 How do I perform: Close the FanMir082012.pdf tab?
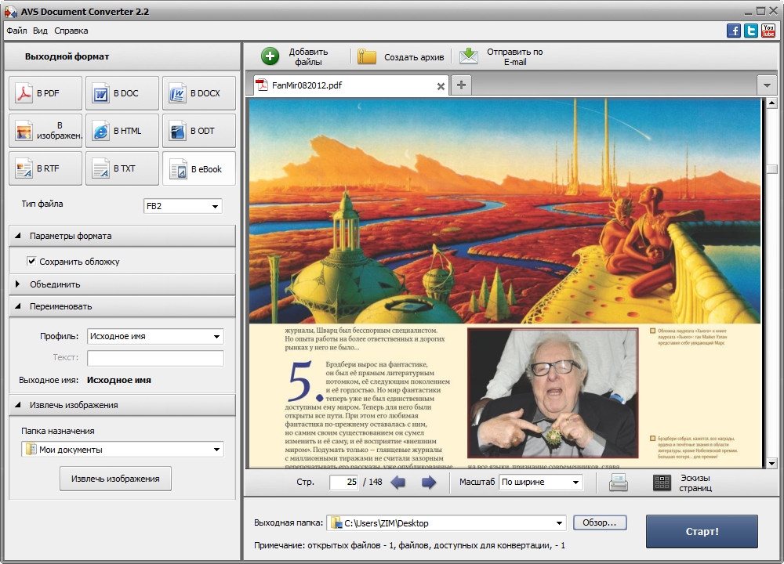click(x=441, y=86)
